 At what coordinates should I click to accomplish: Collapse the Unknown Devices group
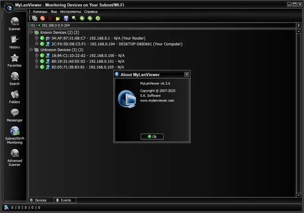(31, 50)
